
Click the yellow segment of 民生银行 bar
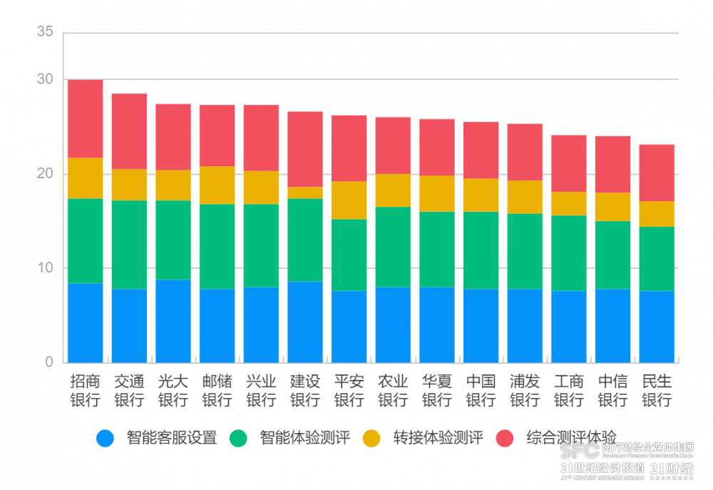[657, 214]
